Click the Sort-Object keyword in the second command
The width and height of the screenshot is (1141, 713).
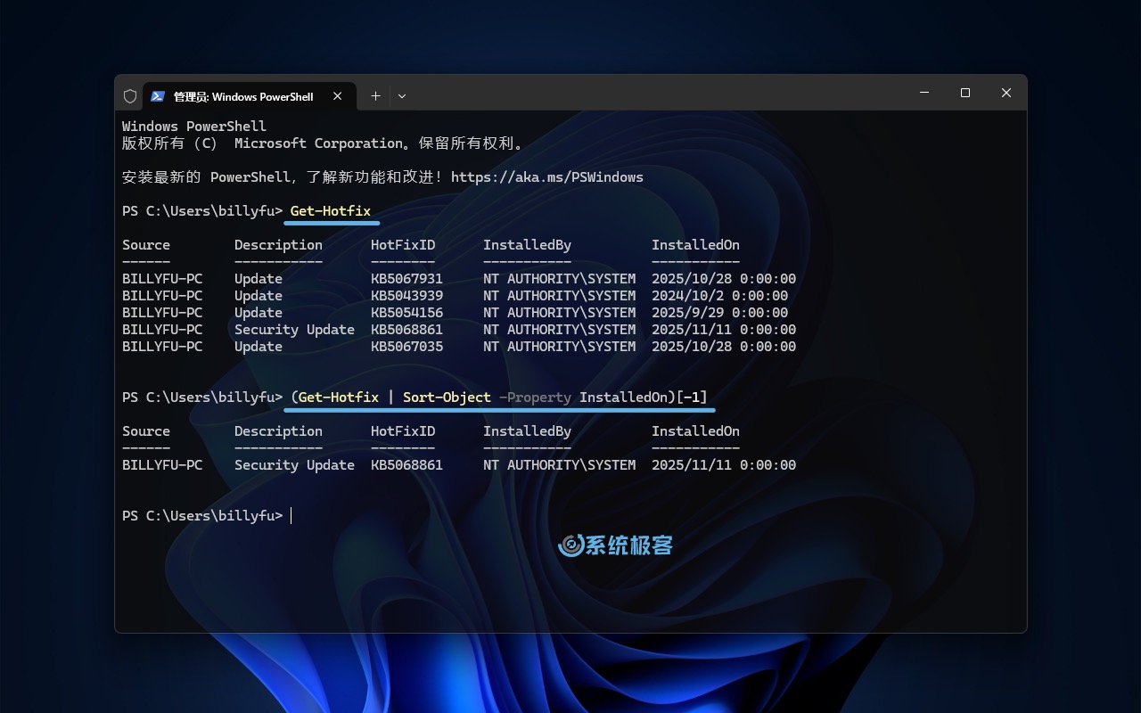[447, 397]
